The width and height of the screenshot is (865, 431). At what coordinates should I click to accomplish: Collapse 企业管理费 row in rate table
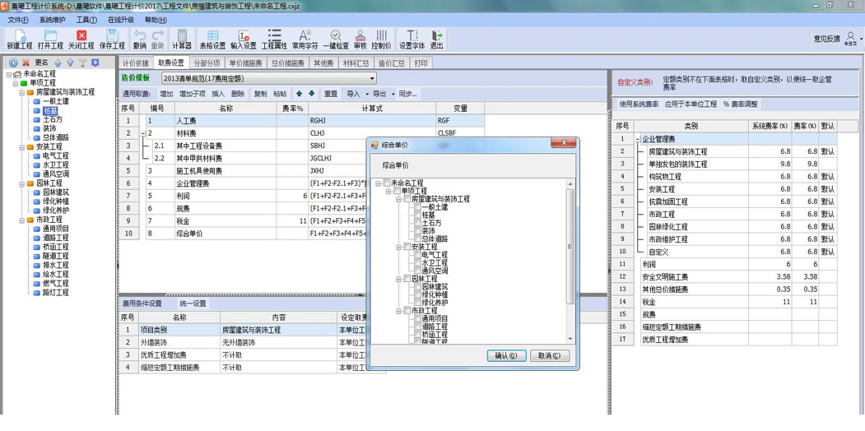639,139
